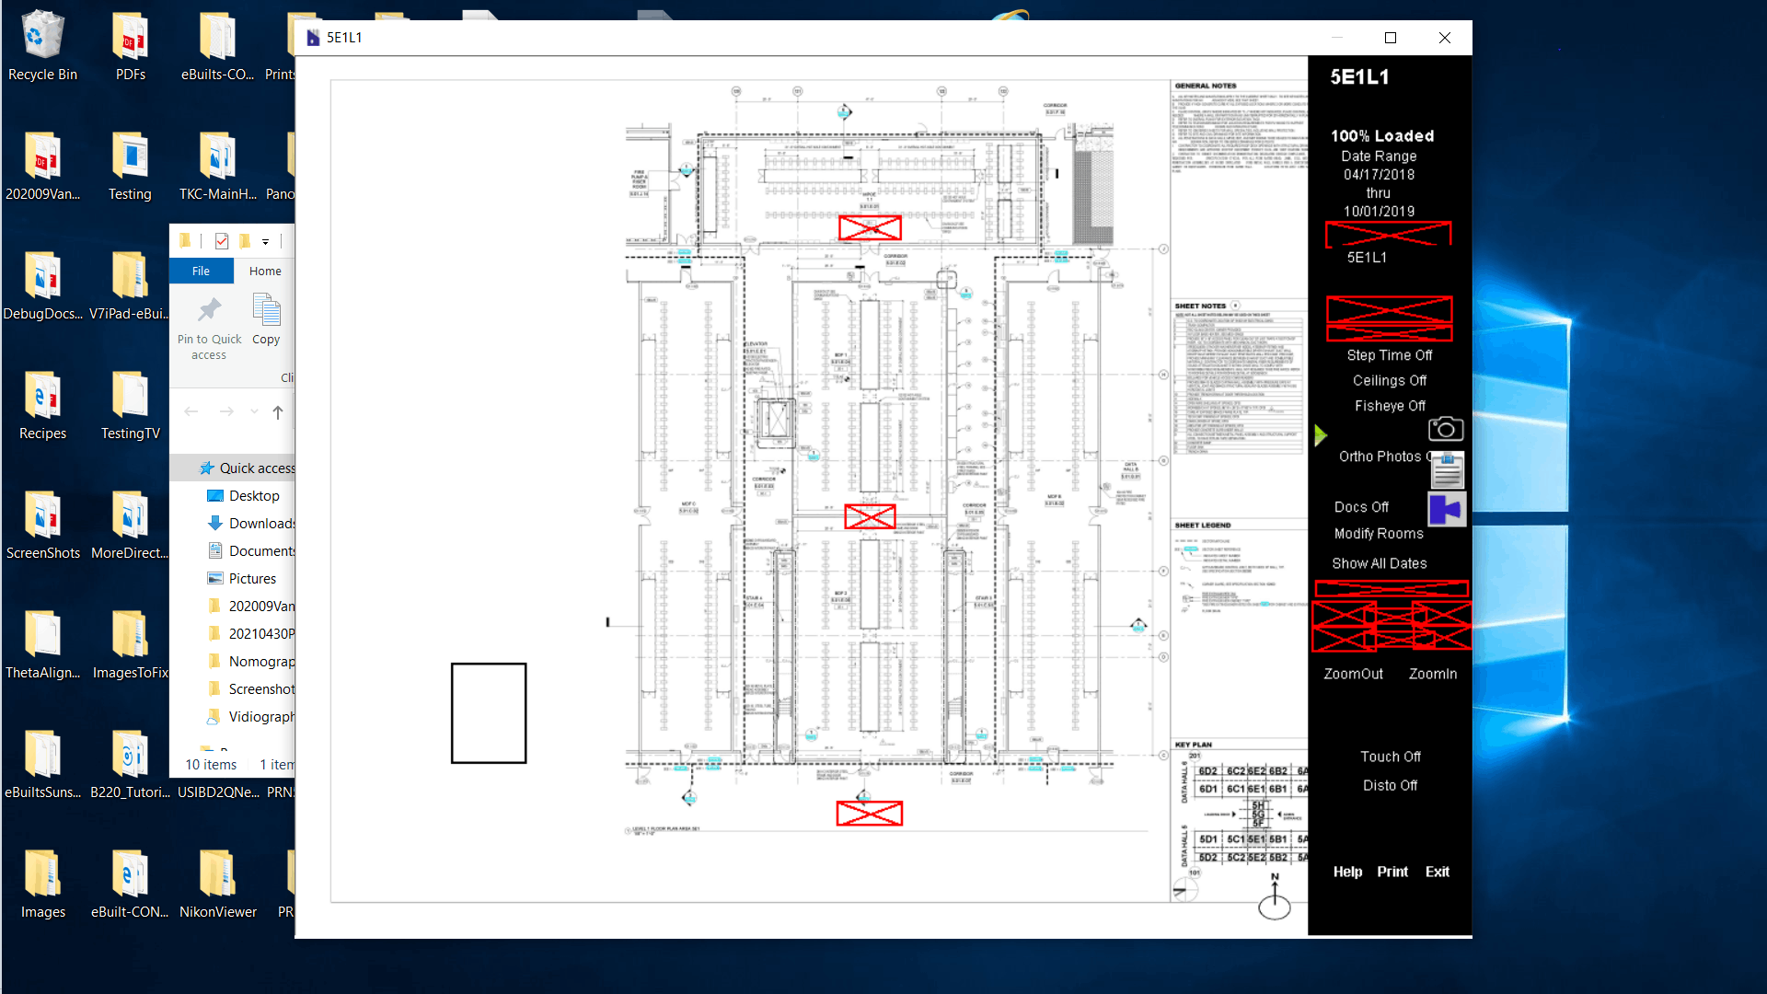Open the NikonViewer desktop folder
The image size is (1767, 994).
point(218,884)
